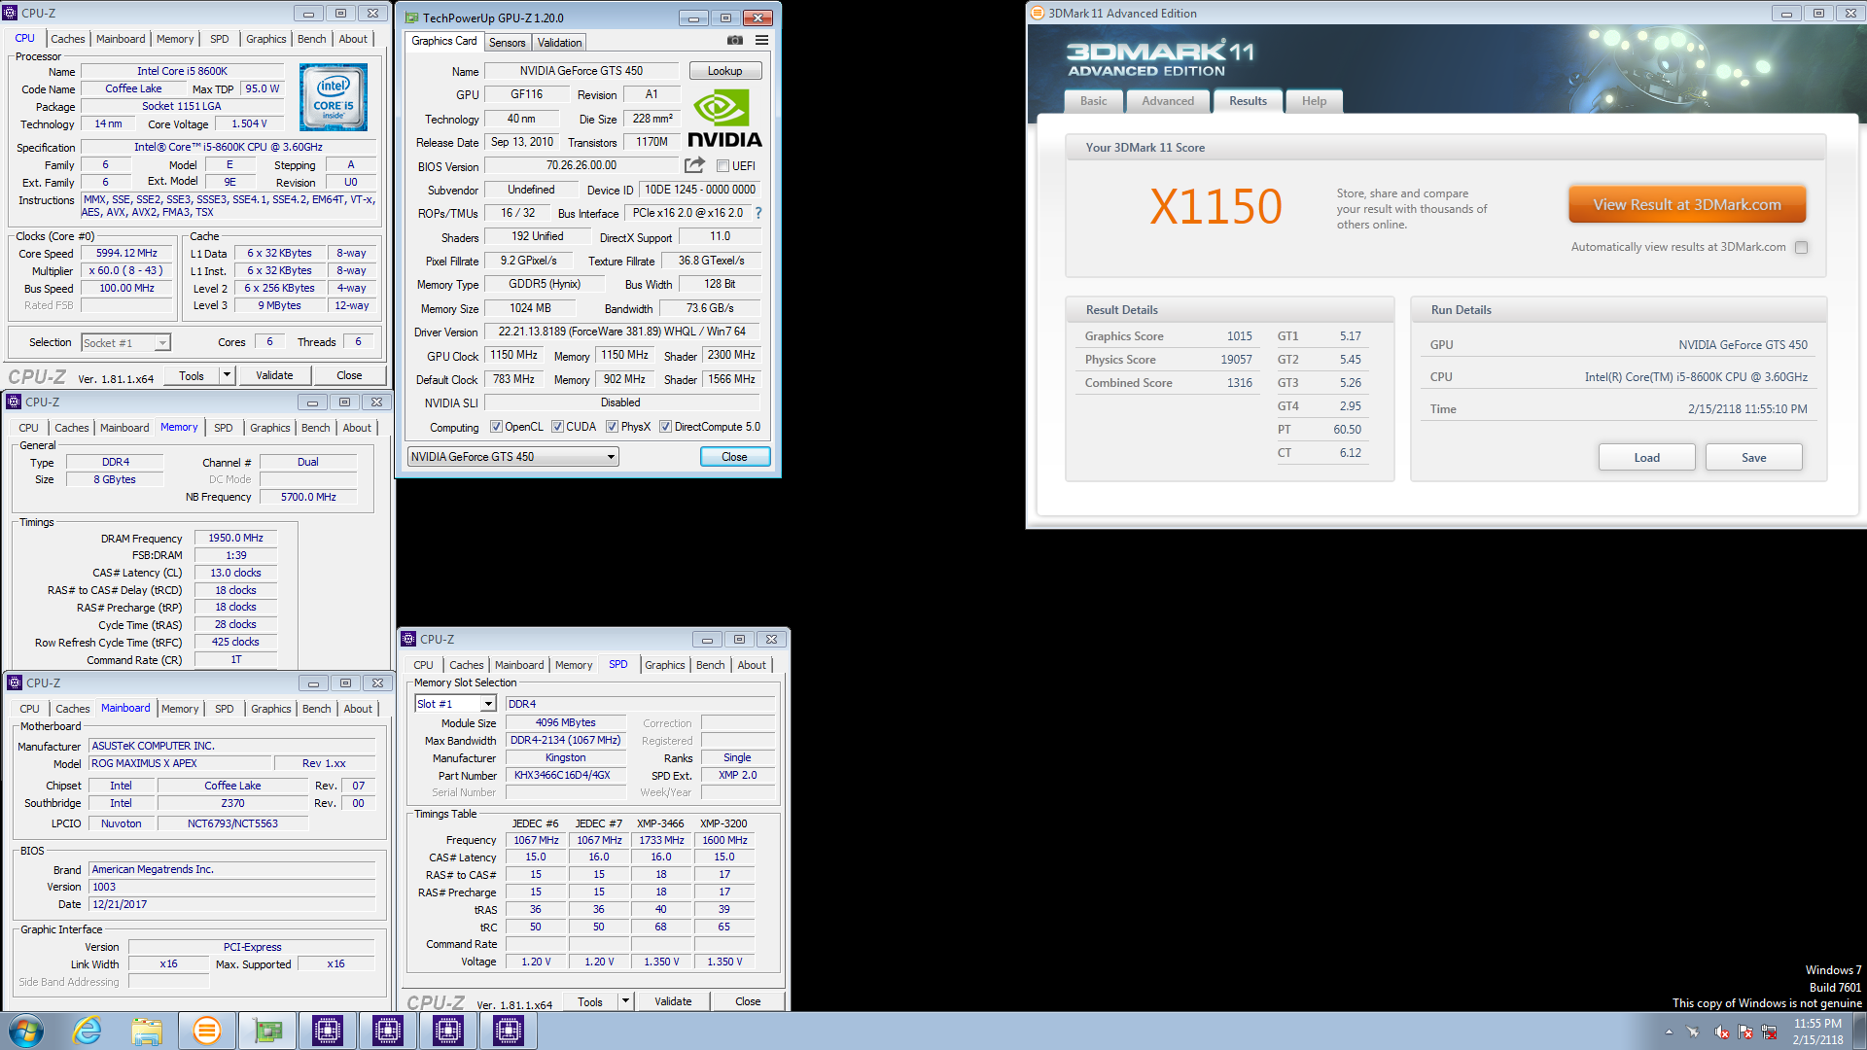Select Bench tab in CPU-Z SPD window

710,665
